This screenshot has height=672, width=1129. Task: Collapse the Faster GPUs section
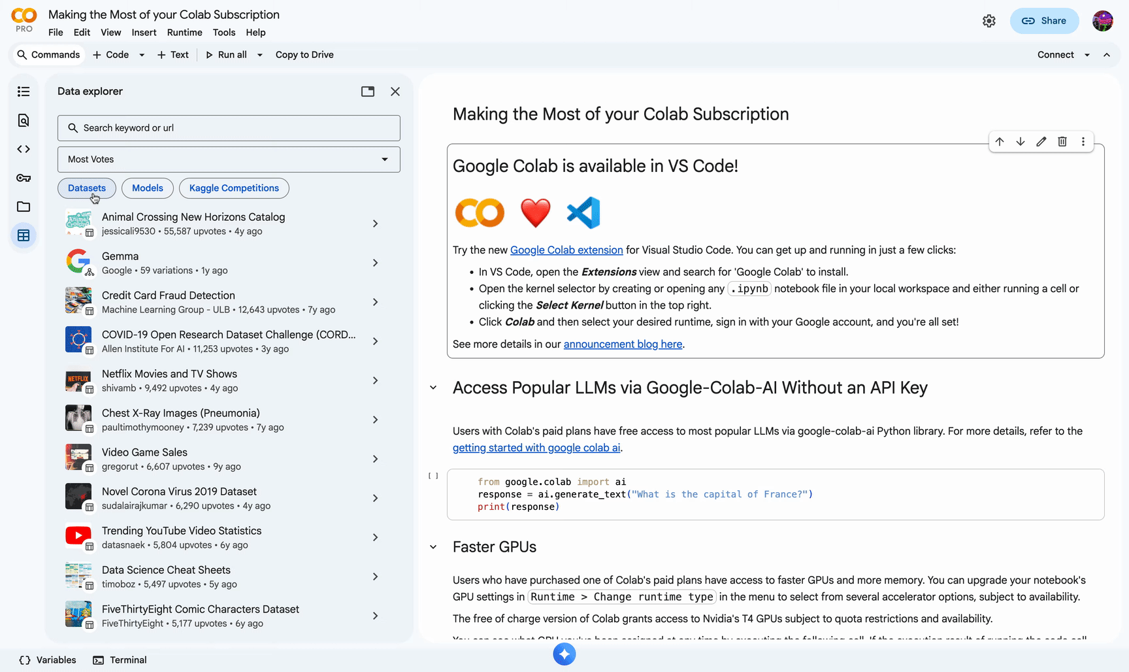point(433,546)
